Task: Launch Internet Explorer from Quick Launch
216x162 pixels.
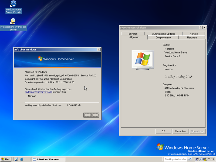Action: point(22,159)
